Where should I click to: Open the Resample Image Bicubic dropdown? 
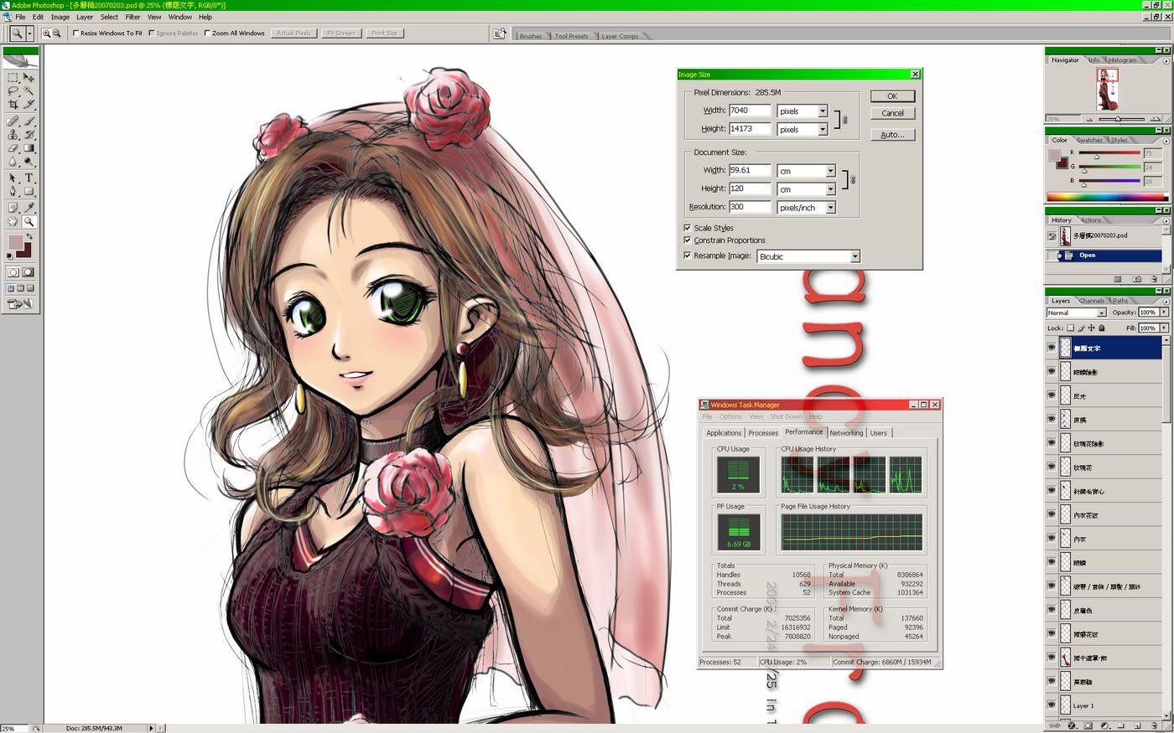(x=855, y=256)
